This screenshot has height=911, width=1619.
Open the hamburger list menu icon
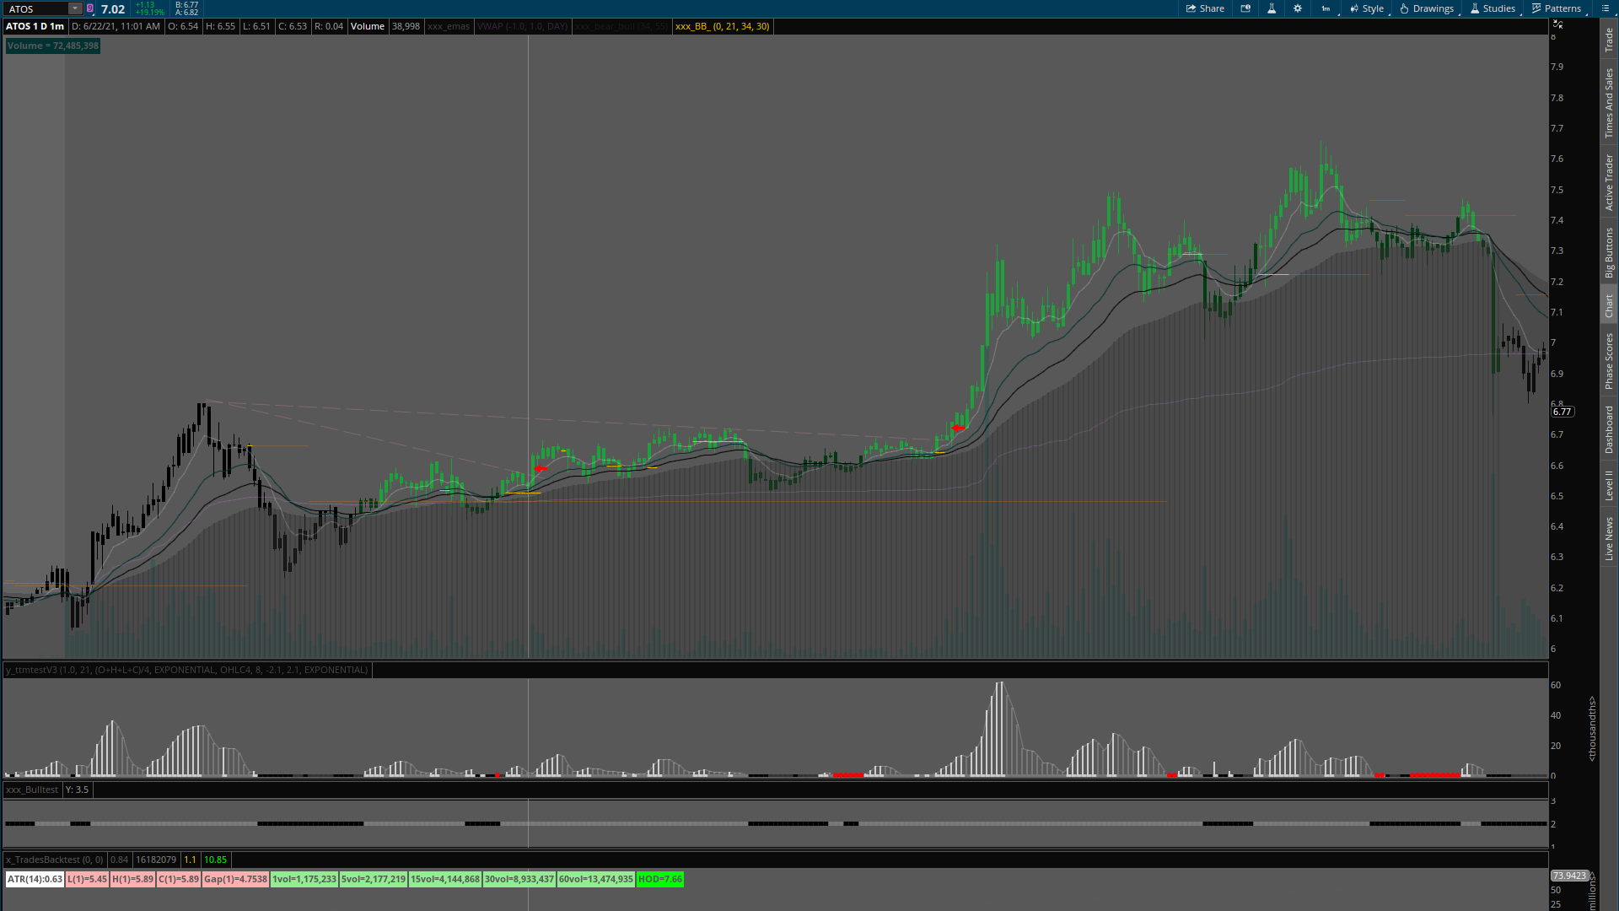click(1606, 8)
